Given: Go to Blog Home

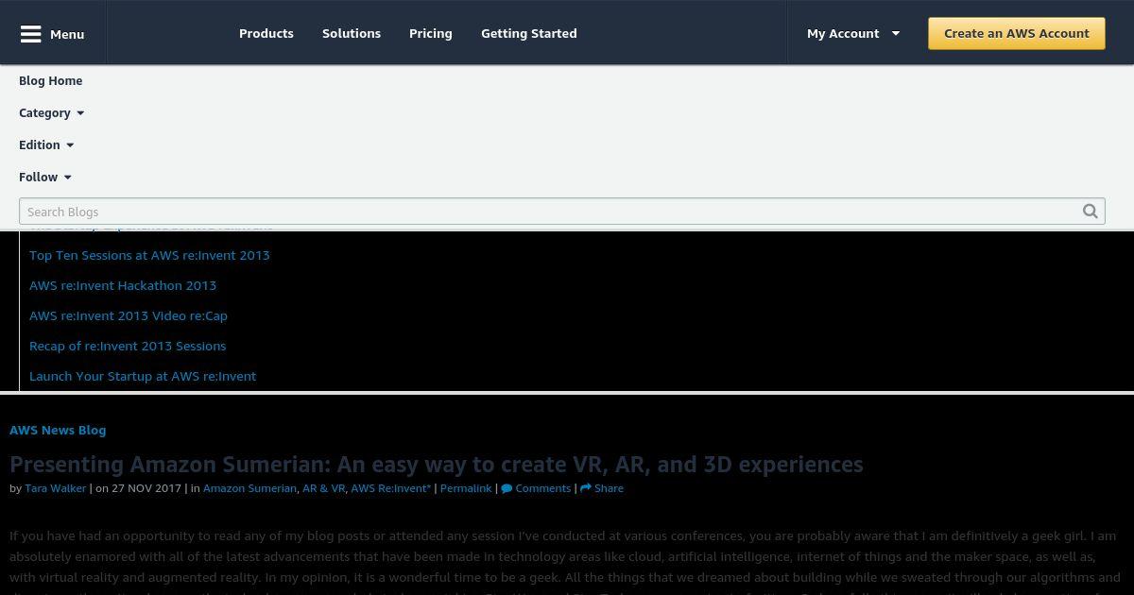Looking at the screenshot, I should 51,80.
